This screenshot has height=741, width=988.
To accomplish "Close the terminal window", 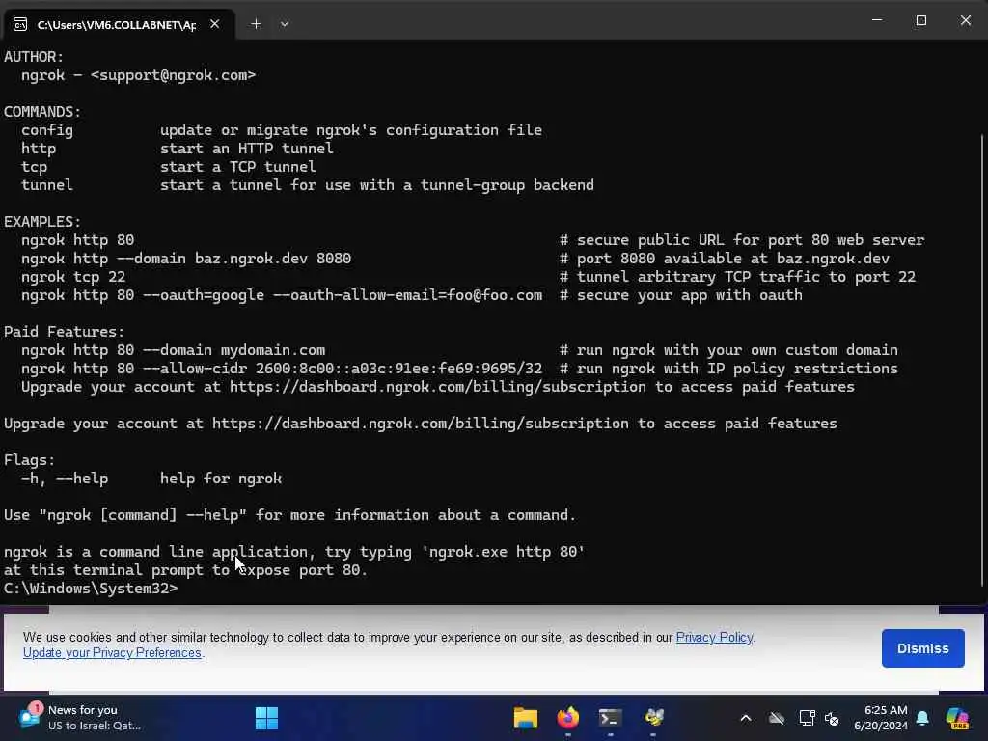I will [x=965, y=20].
